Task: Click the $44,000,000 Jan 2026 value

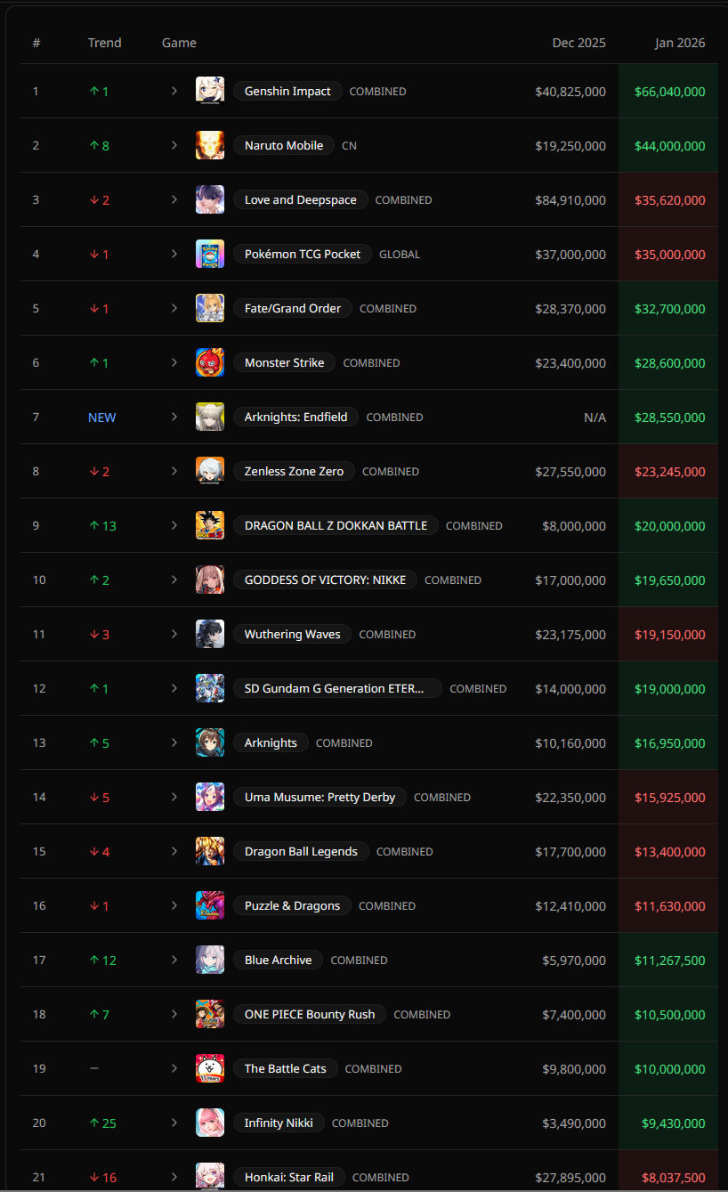Action: click(670, 145)
